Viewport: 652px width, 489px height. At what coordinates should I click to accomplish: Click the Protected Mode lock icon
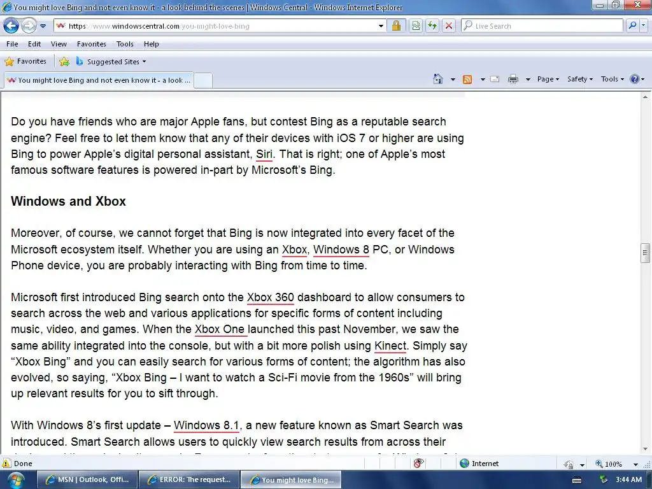click(569, 464)
